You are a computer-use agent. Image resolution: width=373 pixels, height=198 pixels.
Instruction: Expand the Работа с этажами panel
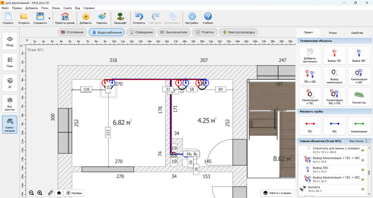(277, 193)
